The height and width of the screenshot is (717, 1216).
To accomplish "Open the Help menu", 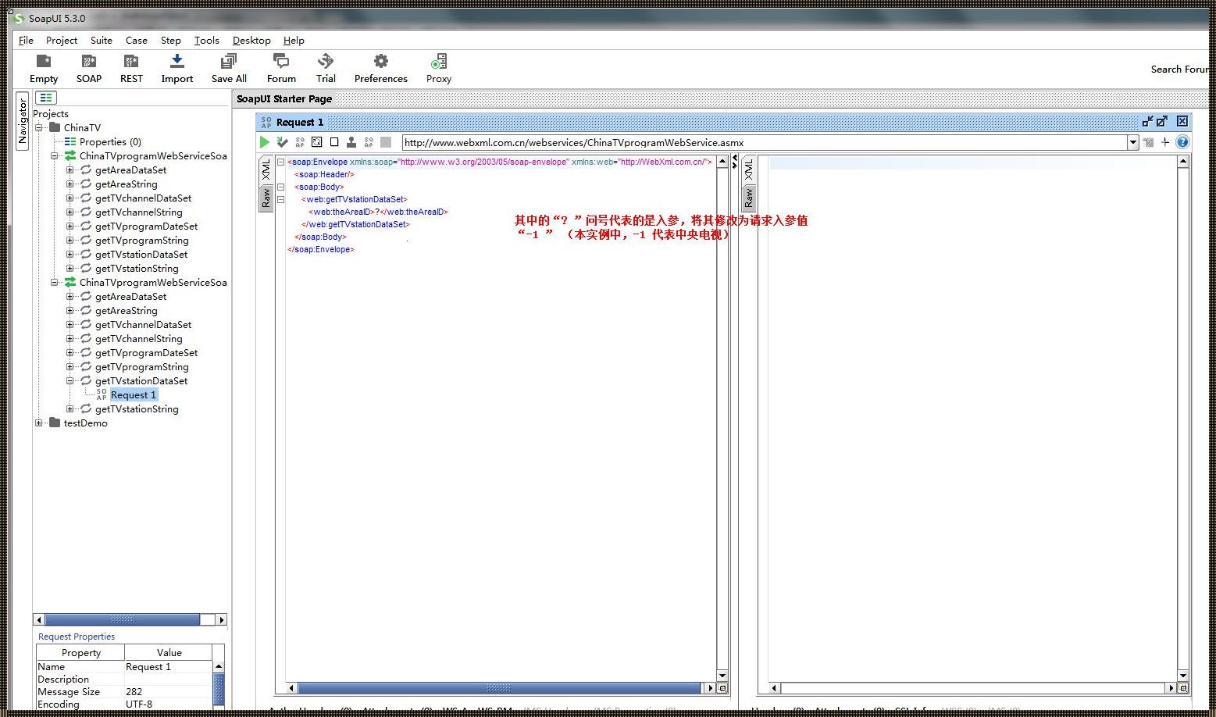I will (x=294, y=40).
